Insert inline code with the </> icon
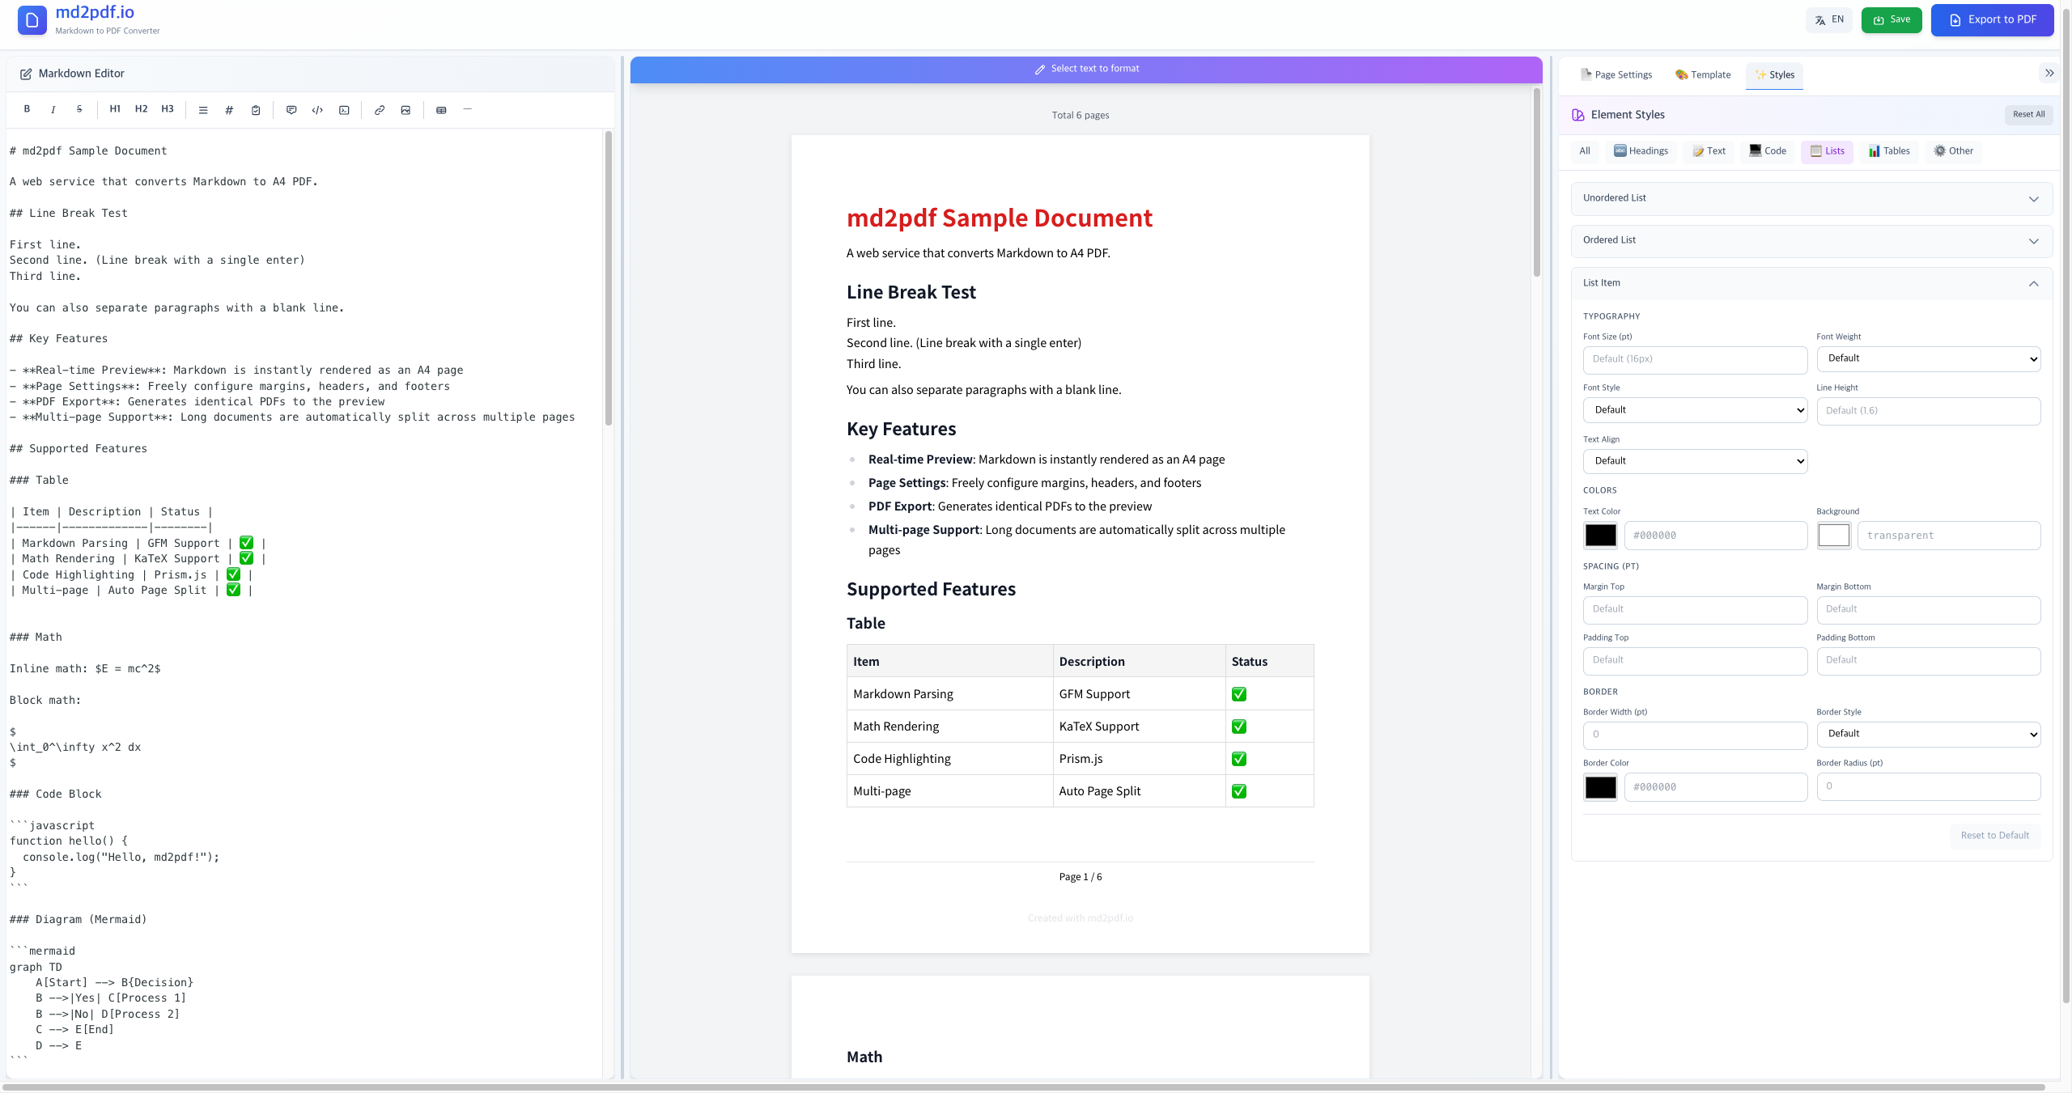The image size is (2072, 1093). (x=316, y=109)
